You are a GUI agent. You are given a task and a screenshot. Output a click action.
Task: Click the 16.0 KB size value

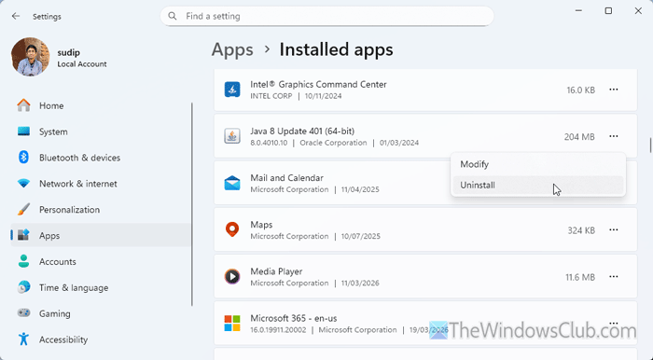(580, 90)
